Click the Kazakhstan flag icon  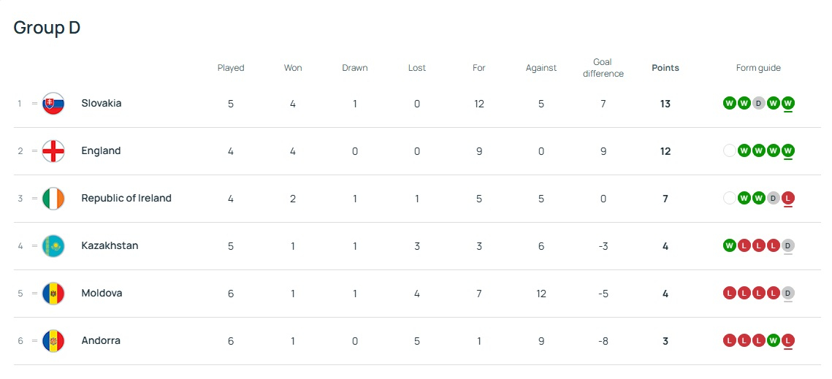tap(53, 246)
